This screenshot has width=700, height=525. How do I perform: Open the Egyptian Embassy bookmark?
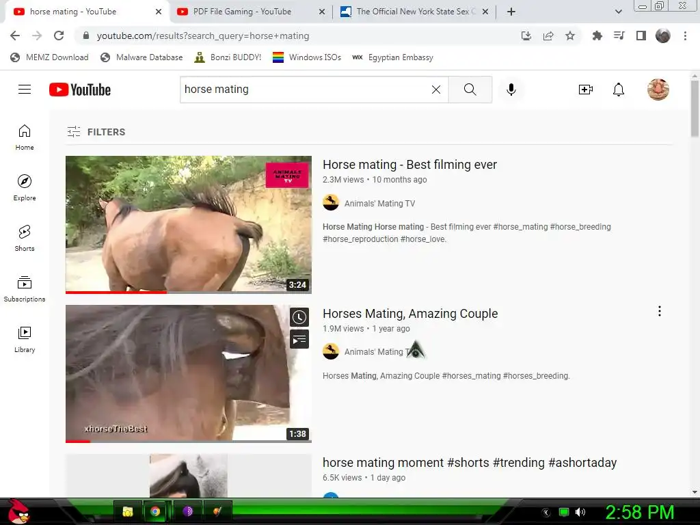click(x=393, y=57)
